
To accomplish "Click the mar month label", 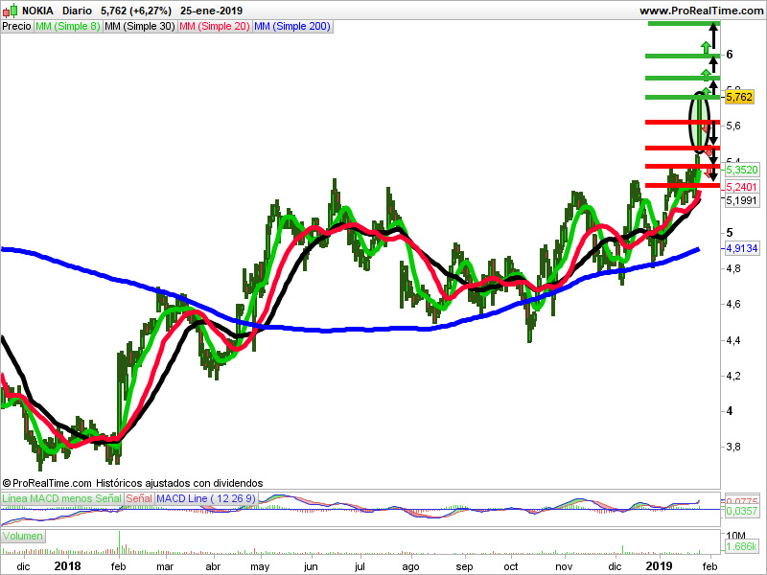I will (165, 566).
